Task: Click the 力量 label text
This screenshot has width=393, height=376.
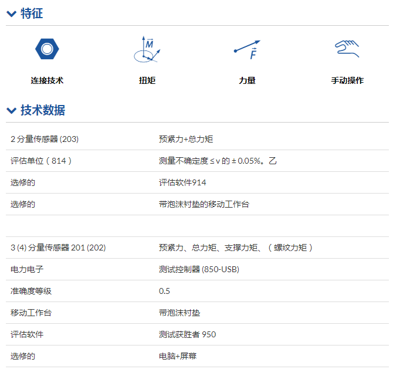Action: (247, 80)
